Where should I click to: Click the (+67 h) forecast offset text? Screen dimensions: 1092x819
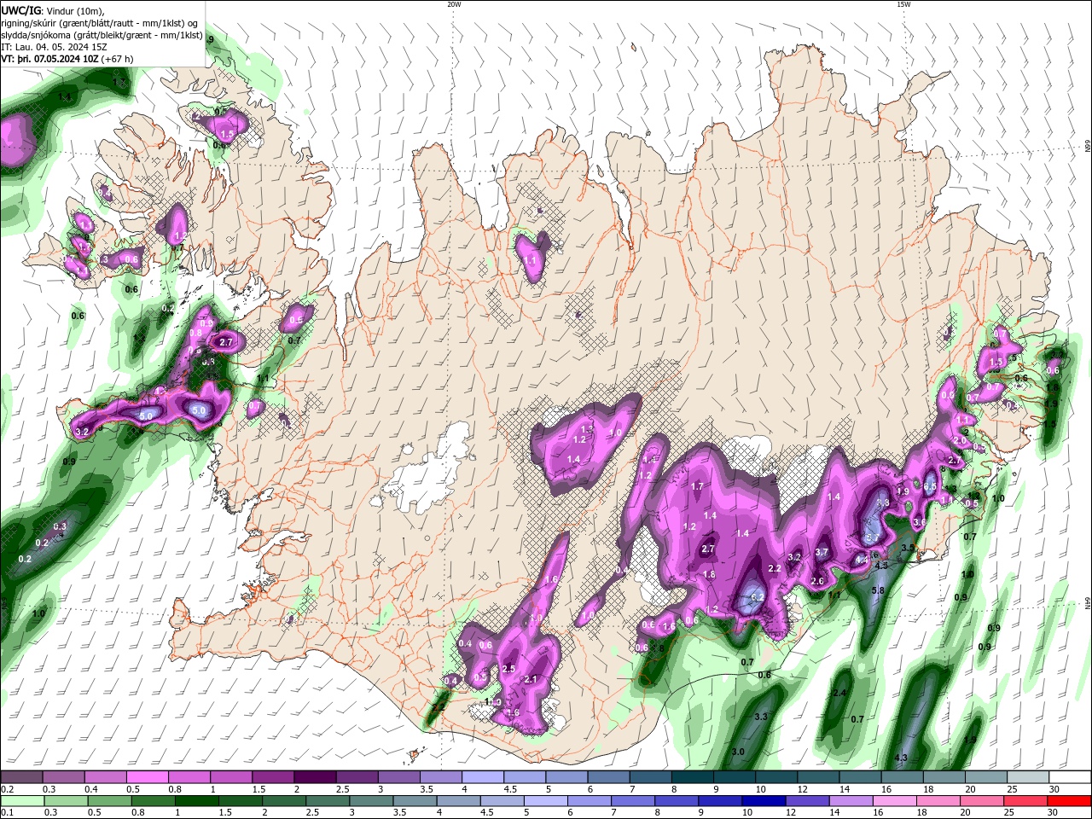[x=117, y=59]
